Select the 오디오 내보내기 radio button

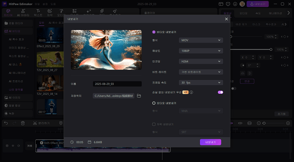pyautogui.click(x=154, y=103)
